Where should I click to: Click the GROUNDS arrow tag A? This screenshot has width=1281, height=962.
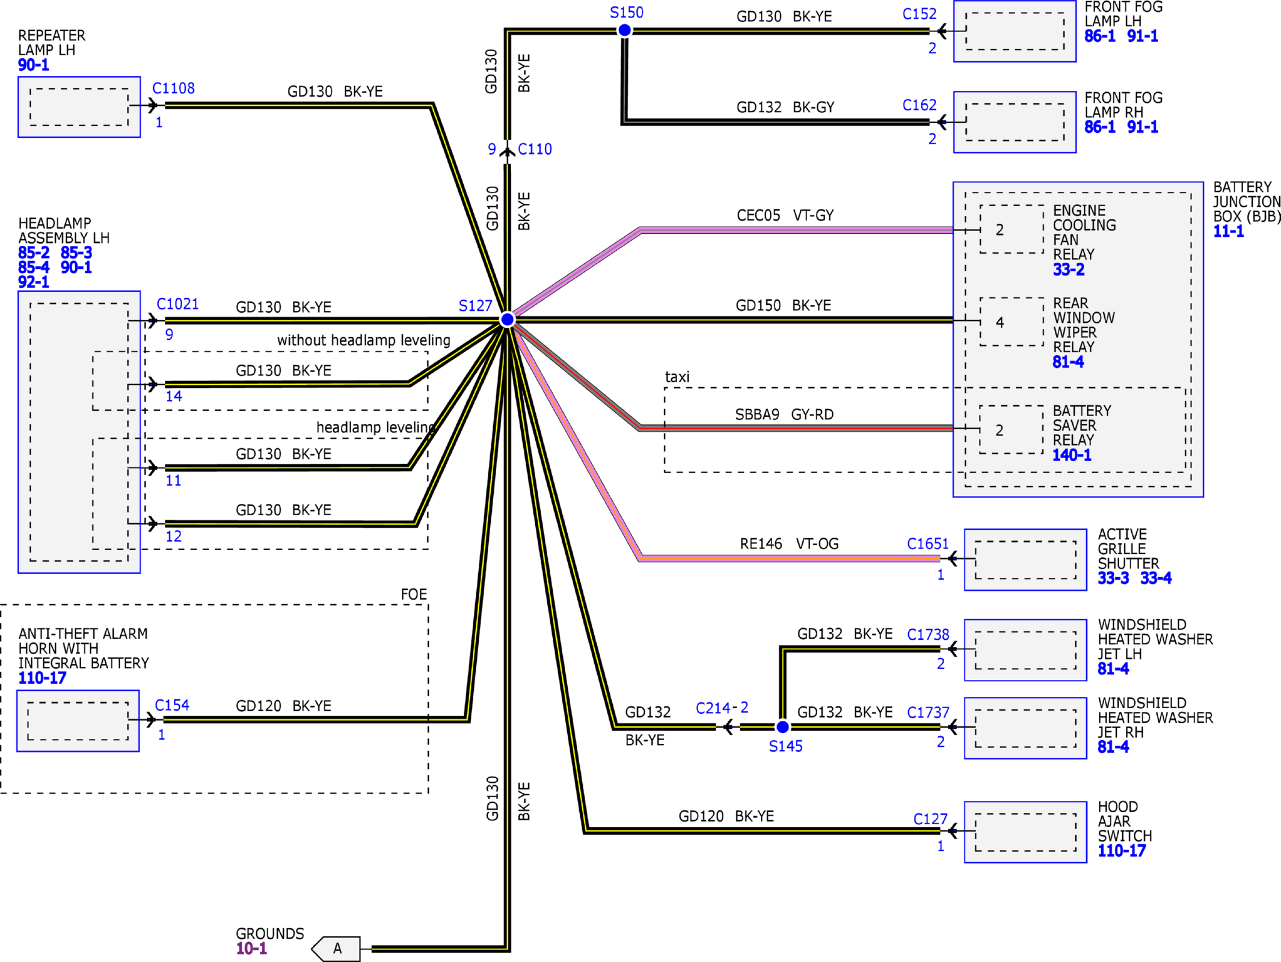click(337, 948)
